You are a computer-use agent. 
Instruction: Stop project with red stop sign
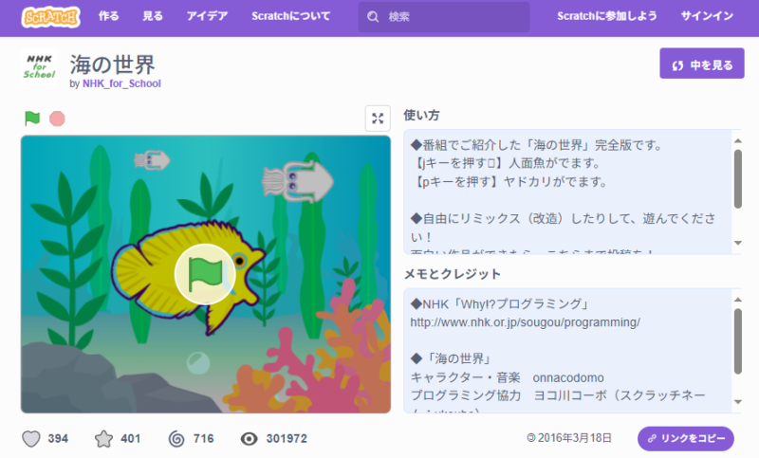[57, 119]
